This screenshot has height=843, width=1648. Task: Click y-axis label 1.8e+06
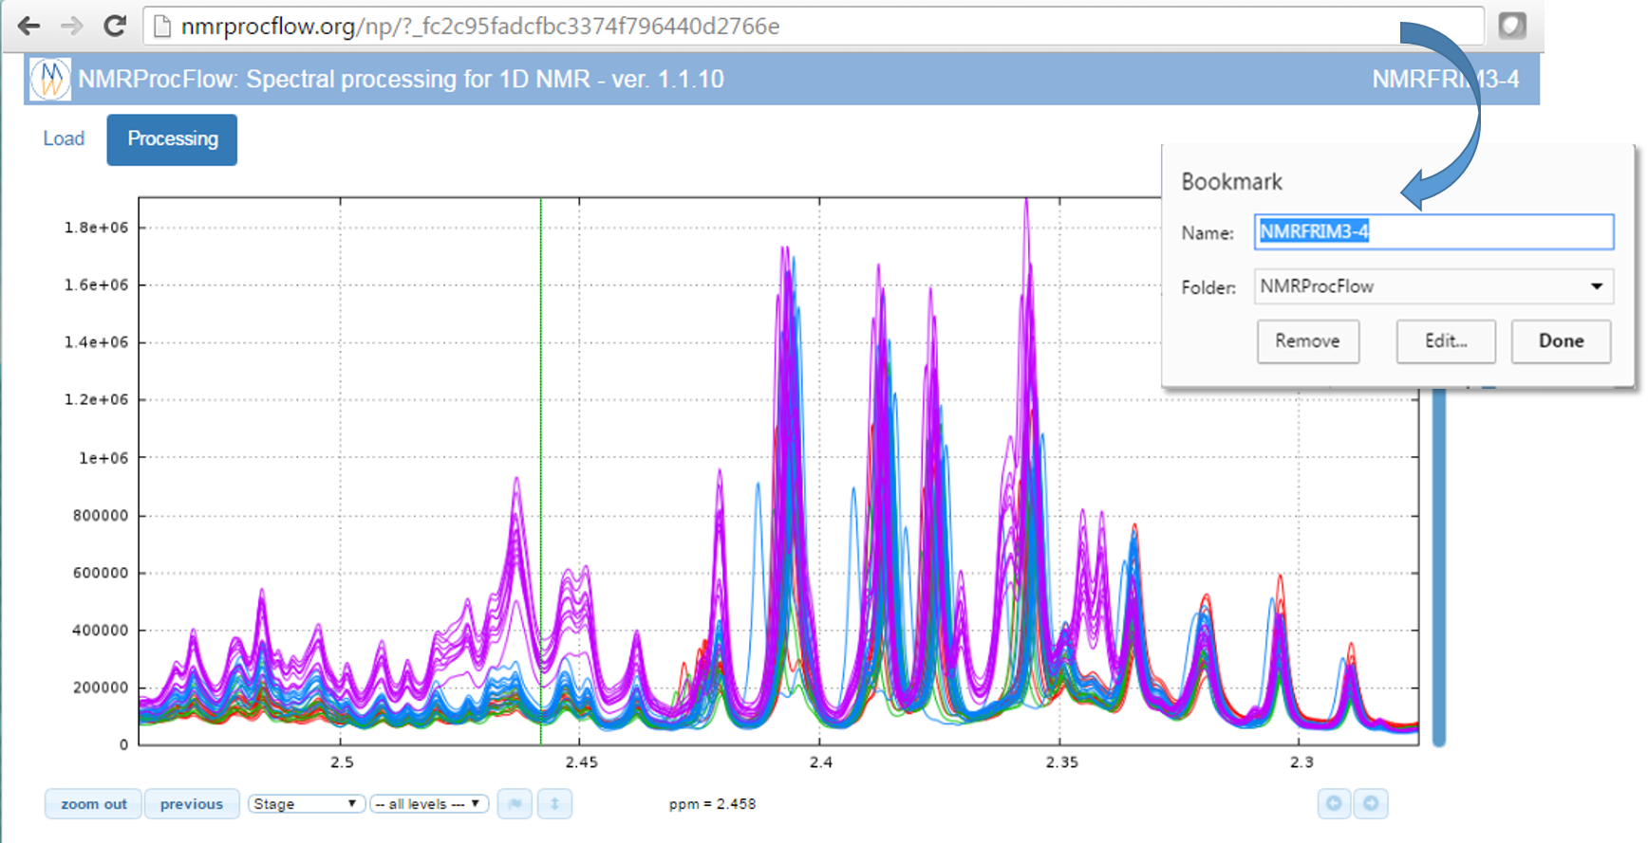pyautogui.click(x=96, y=228)
